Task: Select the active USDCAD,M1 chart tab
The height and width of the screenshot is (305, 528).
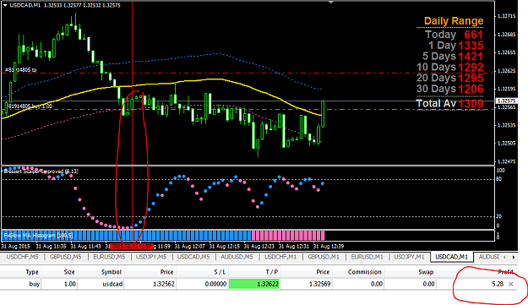Action: (452, 257)
